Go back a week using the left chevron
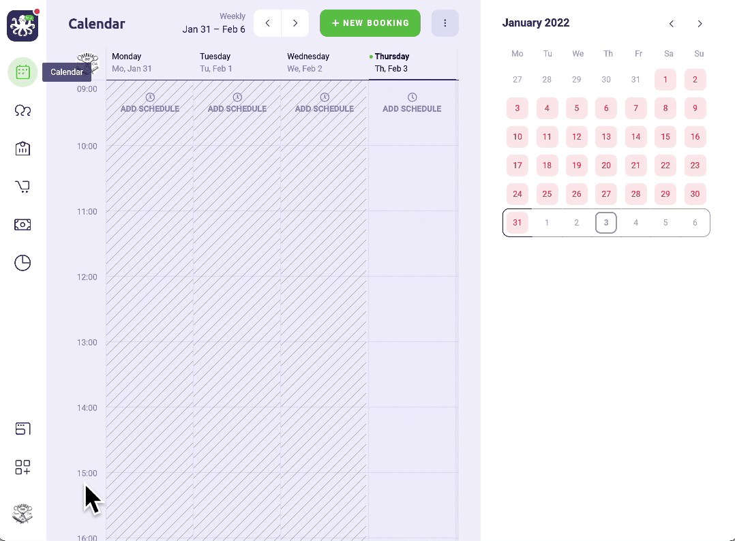The width and height of the screenshot is (735, 541). (x=267, y=22)
